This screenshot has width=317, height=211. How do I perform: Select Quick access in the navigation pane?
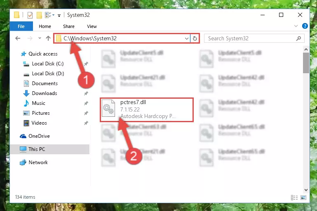(43, 54)
